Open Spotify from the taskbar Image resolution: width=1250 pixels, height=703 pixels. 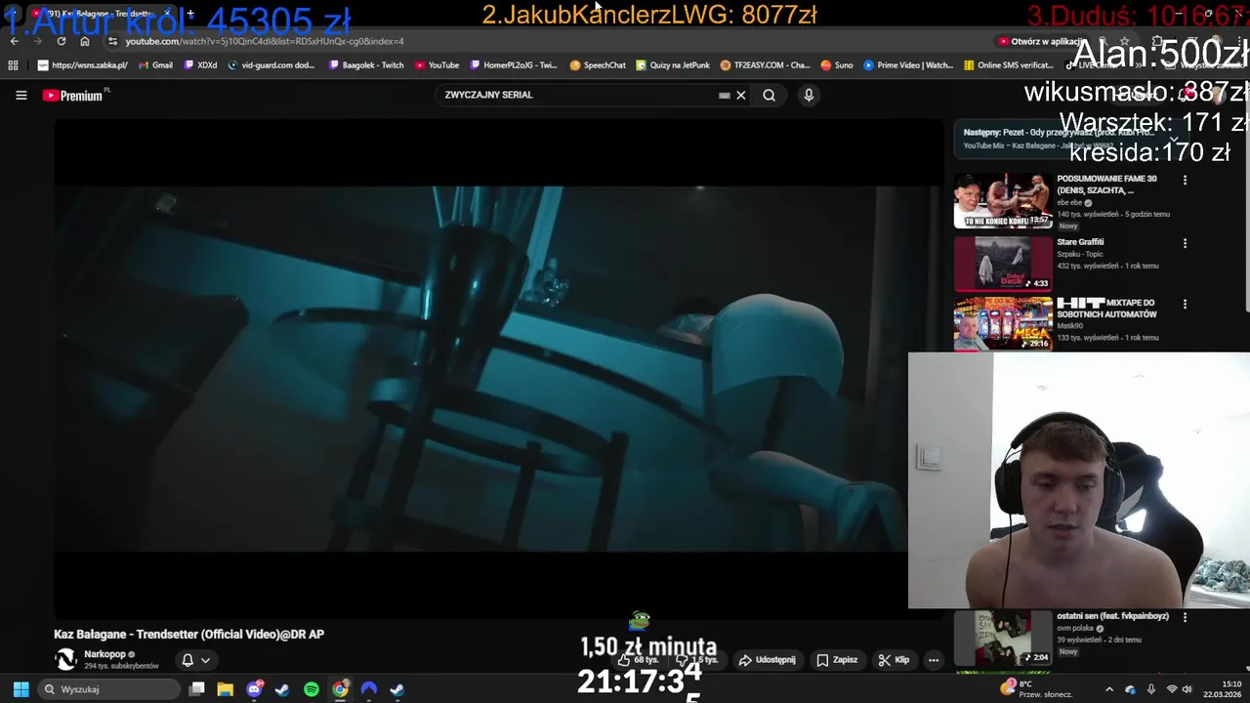[312, 689]
